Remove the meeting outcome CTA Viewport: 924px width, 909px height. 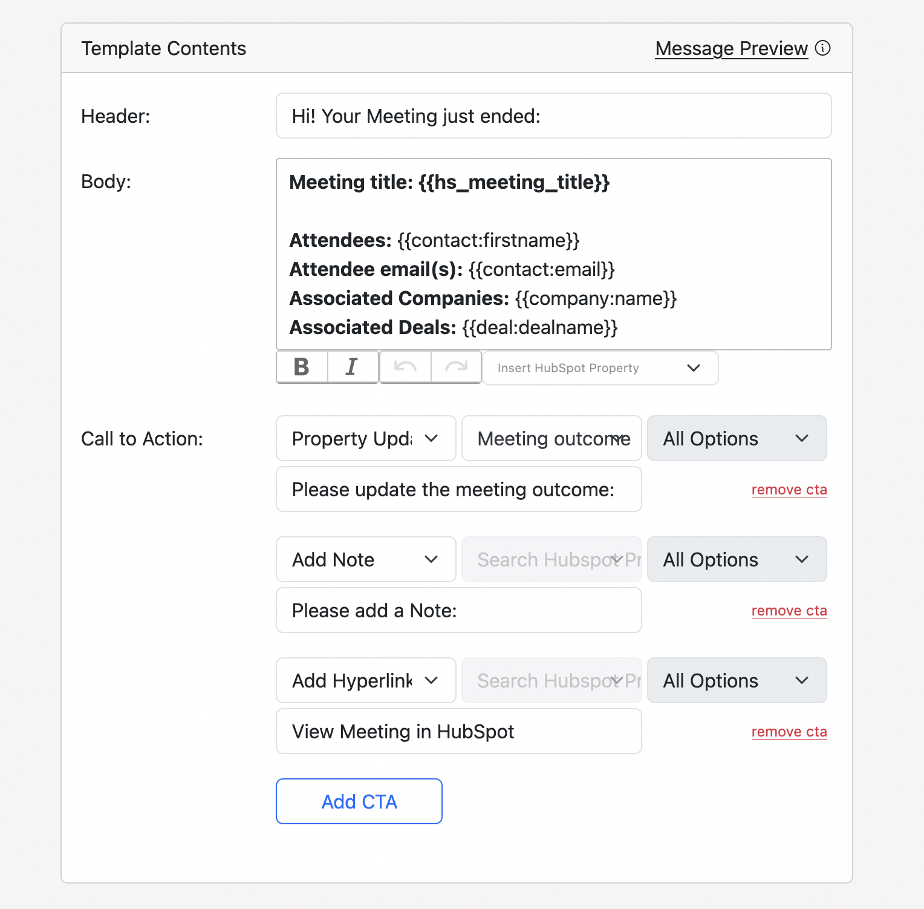[x=789, y=490]
